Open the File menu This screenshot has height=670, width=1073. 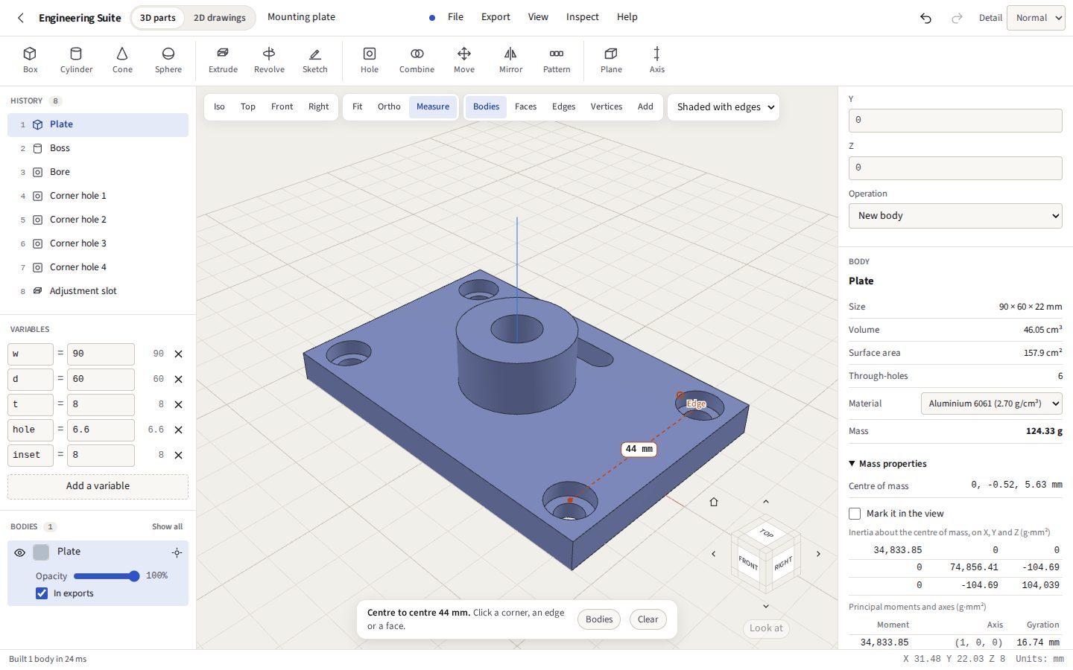[x=455, y=17]
